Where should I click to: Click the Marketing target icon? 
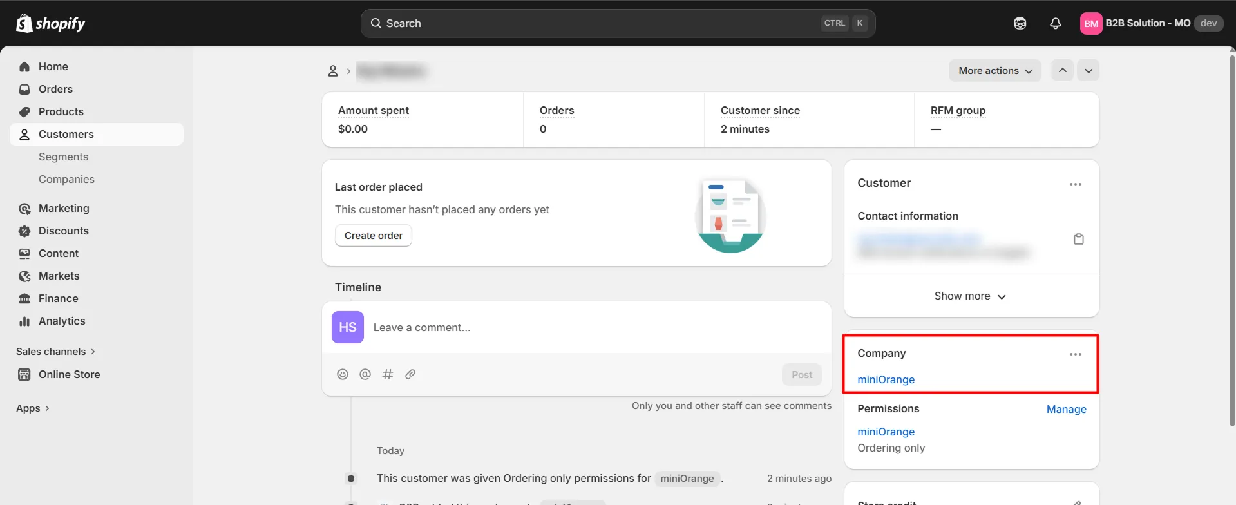24,209
